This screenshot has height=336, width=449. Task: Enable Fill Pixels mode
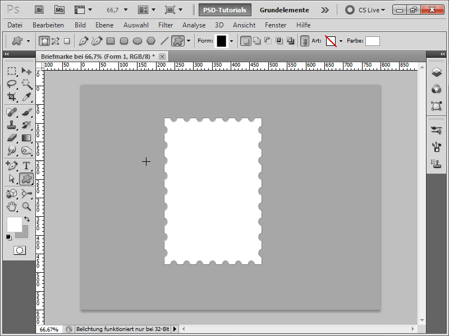67,41
